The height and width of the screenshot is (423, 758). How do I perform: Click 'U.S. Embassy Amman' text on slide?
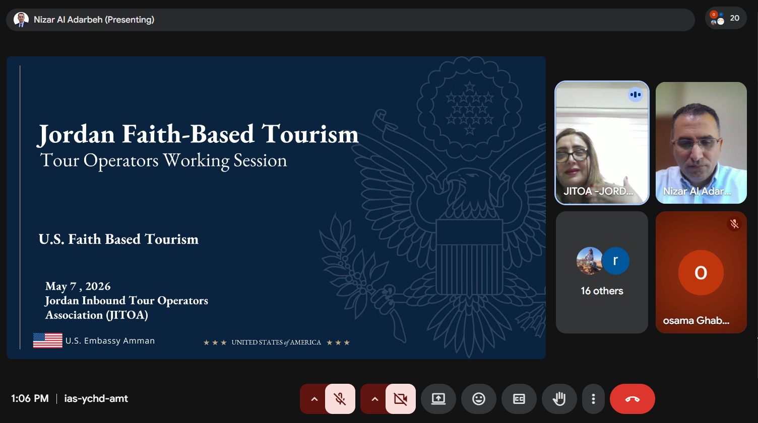click(110, 341)
